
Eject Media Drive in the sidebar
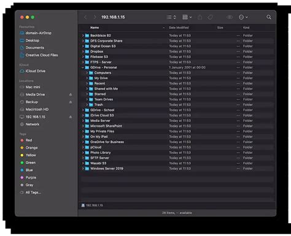pyautogui.click(x=71, y=94)
